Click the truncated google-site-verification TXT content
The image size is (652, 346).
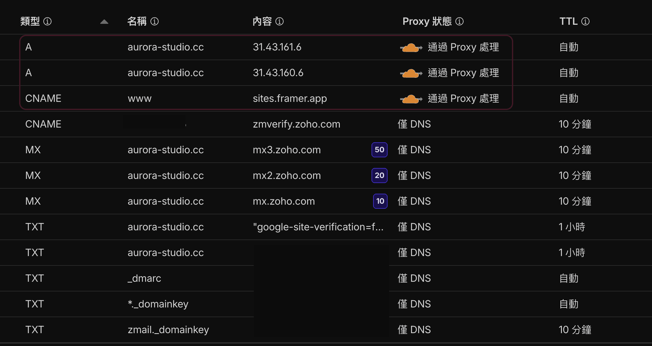pyautogui.click(x=318, y=227)
